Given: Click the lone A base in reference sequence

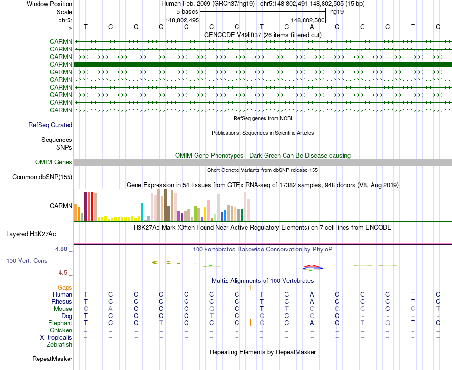Looking at the screenshot, I should (312, 27).
